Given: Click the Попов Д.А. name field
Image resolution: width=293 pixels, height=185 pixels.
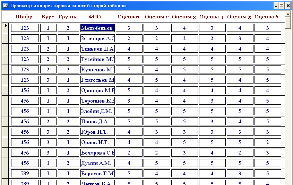Looking at the screenshot, I should click(97, 122).
